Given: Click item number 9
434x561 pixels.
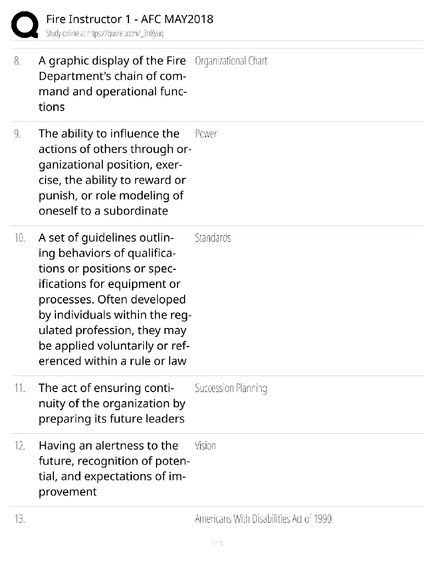Looking at the screenshot, I should coord(17,134).
